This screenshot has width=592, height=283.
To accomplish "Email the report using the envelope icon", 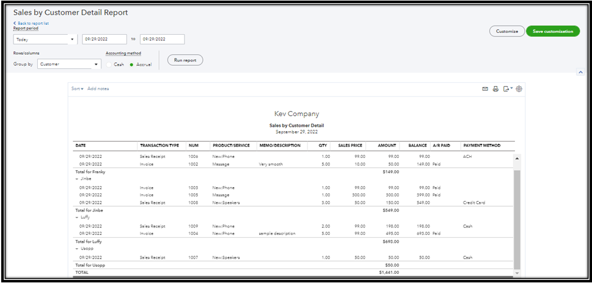I will pyautogui.click(x=485, y=89).
